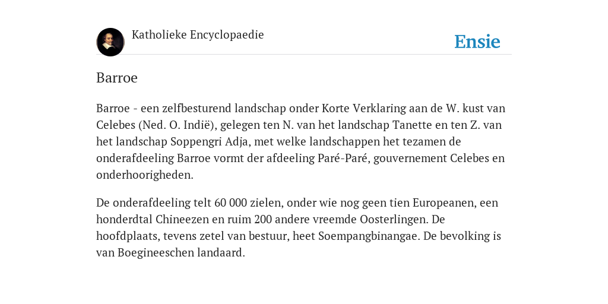Click the paragraph starting 'Barroe - een zelfbesturend'
Image resolution: width=608 pixels, height=304 pixels.
301,141
